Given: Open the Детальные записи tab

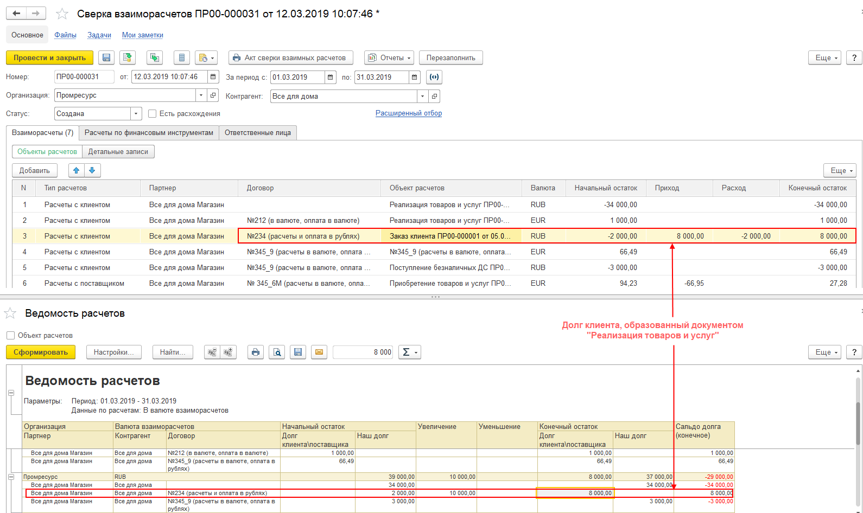Looking at the screenshot, I should (x=118, y=152).
